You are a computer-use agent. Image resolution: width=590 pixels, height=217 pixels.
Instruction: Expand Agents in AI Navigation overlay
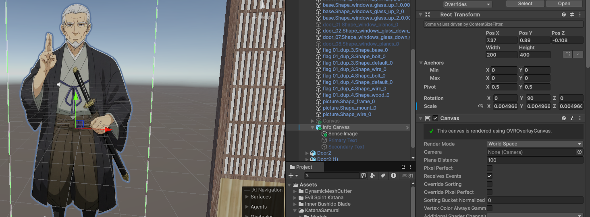[x=247, y=207]
